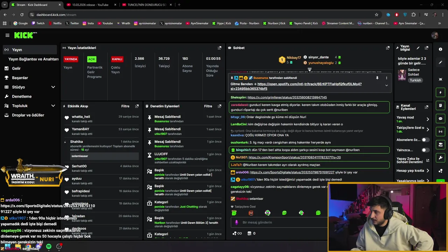Viewport: 448px width, 252px height.
Task: Click the document icon in right sidebar
Action: tap(441, 105)
